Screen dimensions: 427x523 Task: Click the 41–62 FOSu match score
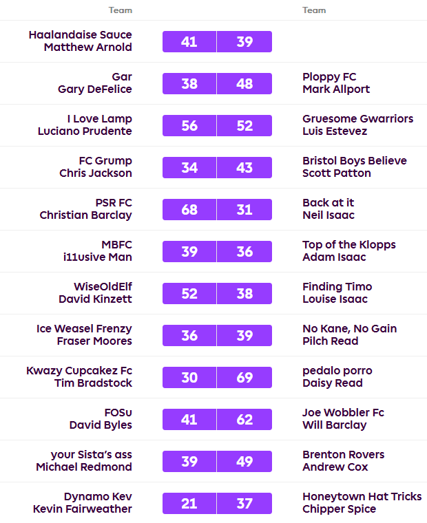(x=217, y=419)
